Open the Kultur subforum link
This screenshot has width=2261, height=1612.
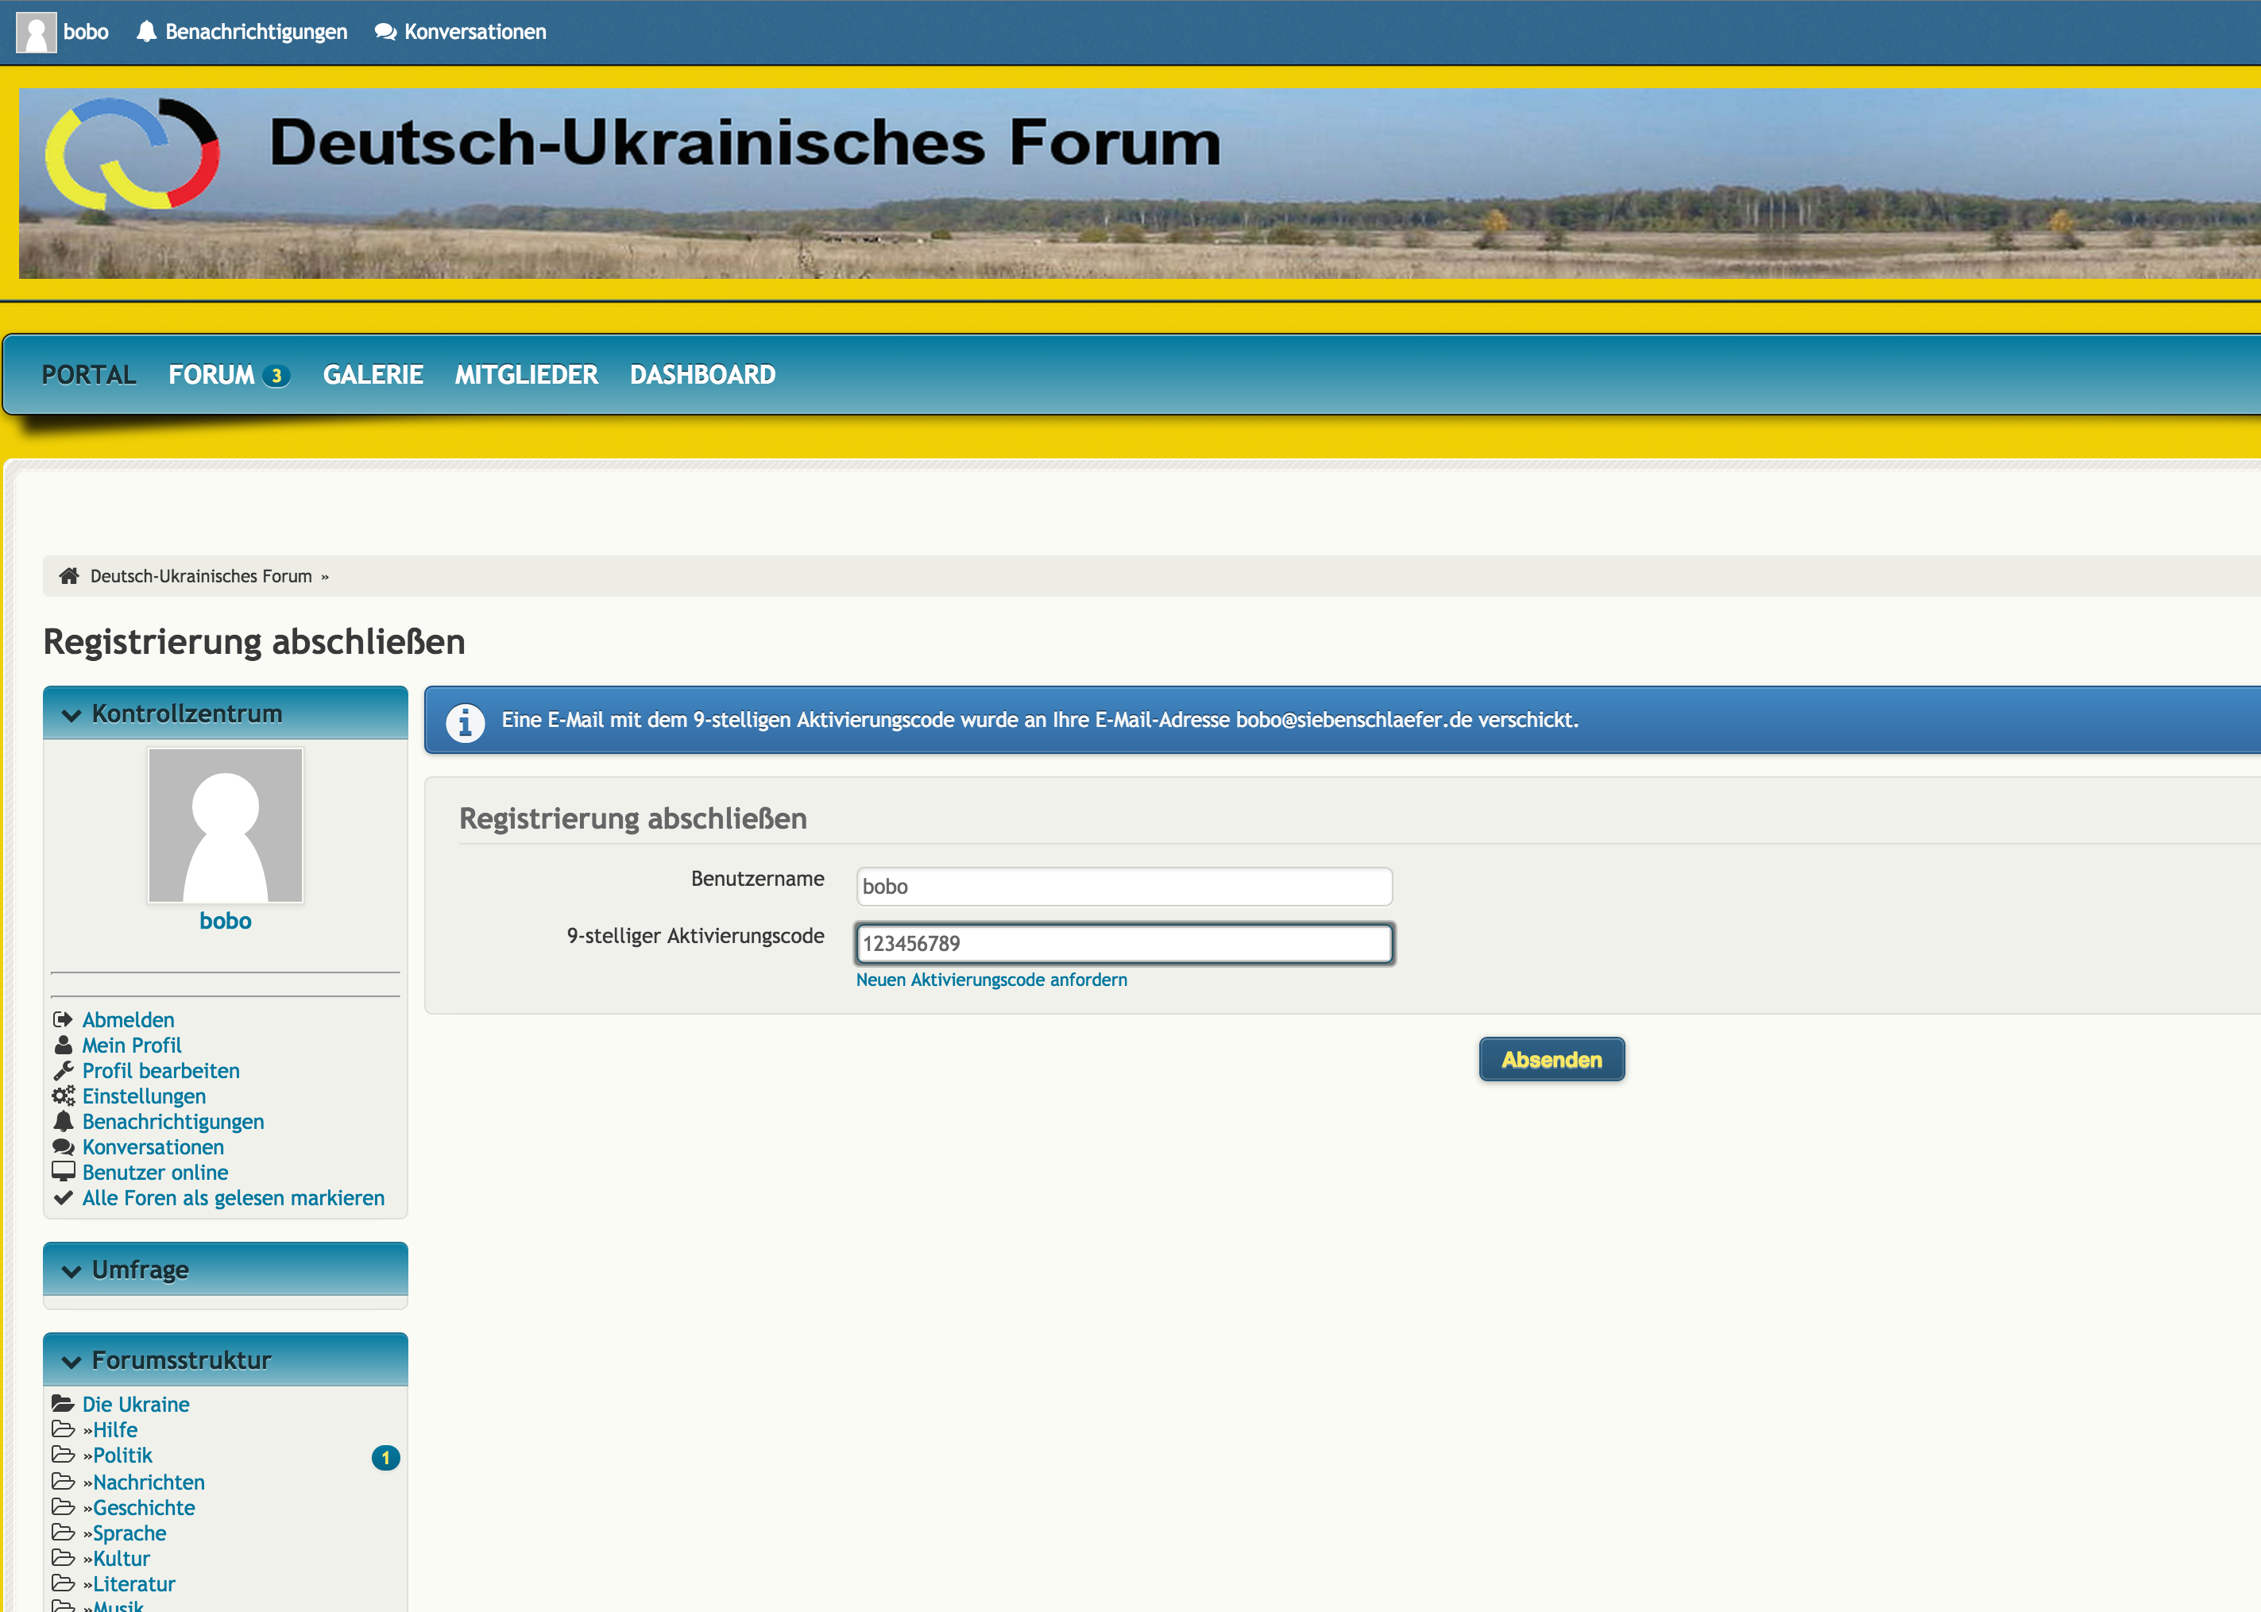coord(121,1559)
